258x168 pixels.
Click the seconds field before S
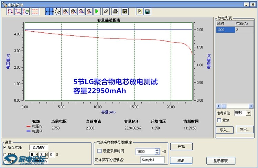(51, 155)
